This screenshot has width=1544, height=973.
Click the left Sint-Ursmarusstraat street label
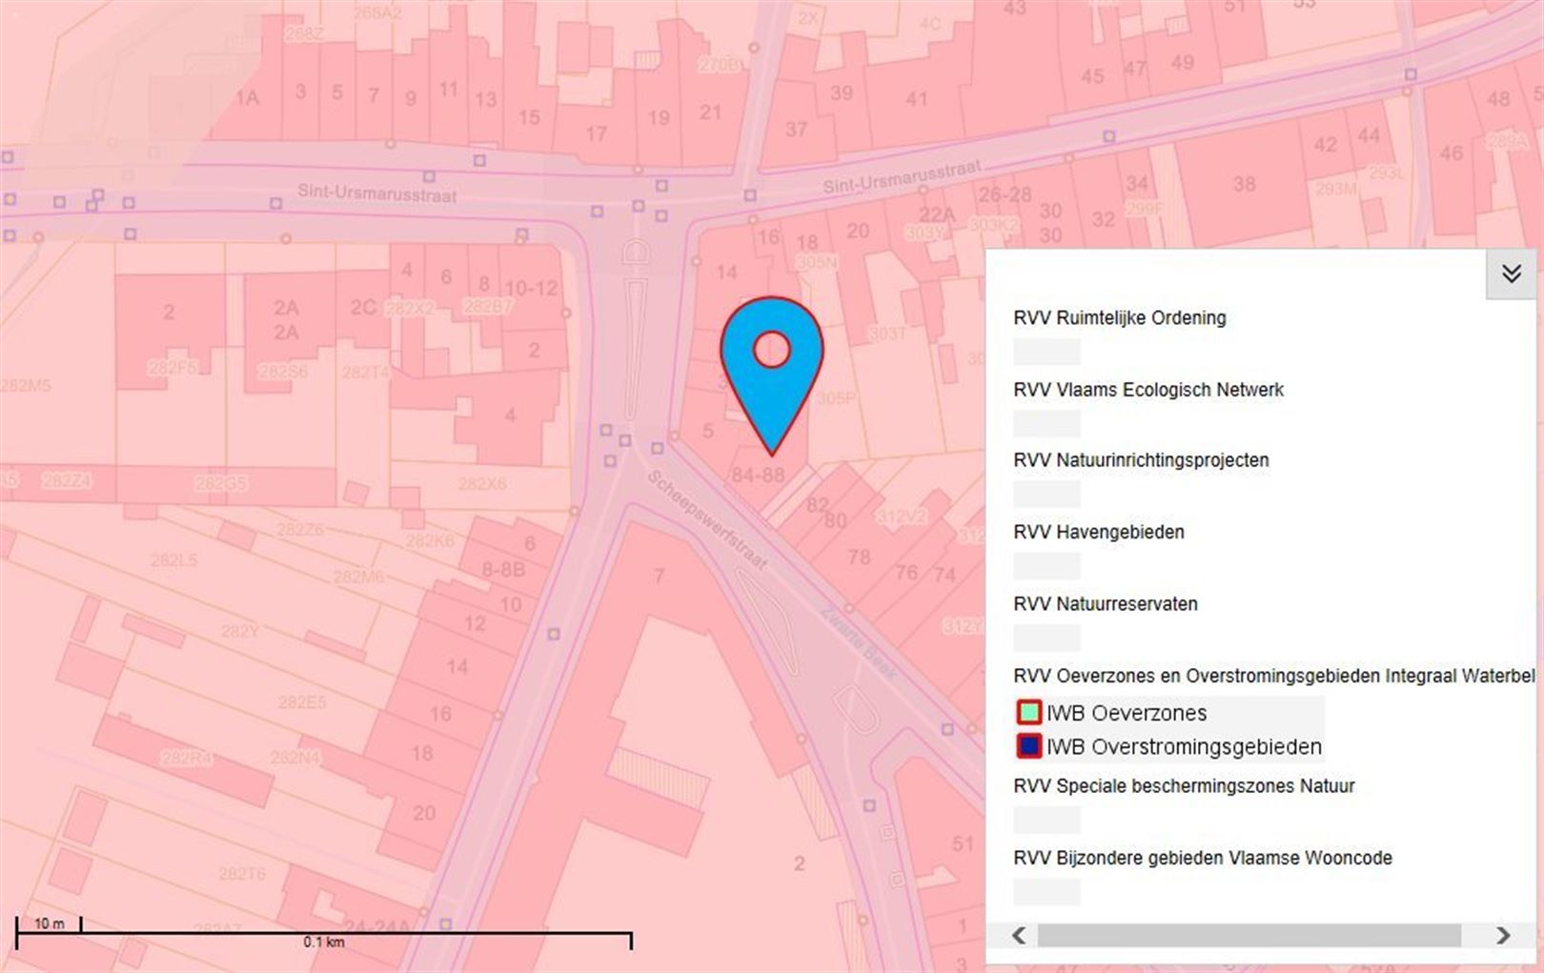coord(377,193)
